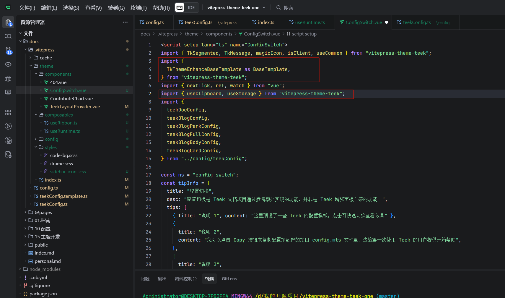
Task: Open the Explorer view in activity bar
Action: pos(8,22)
